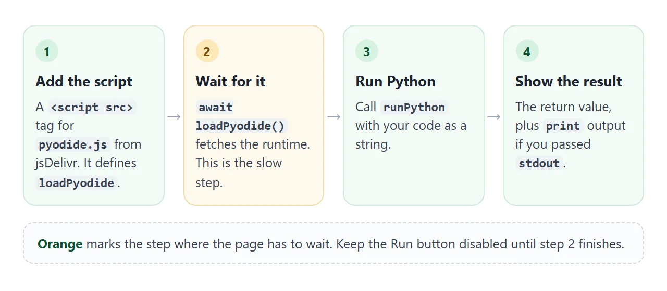Click the "Add the script" heading
Image resolution: width=667 pixels, height=291 pixels.
(84, 82)
